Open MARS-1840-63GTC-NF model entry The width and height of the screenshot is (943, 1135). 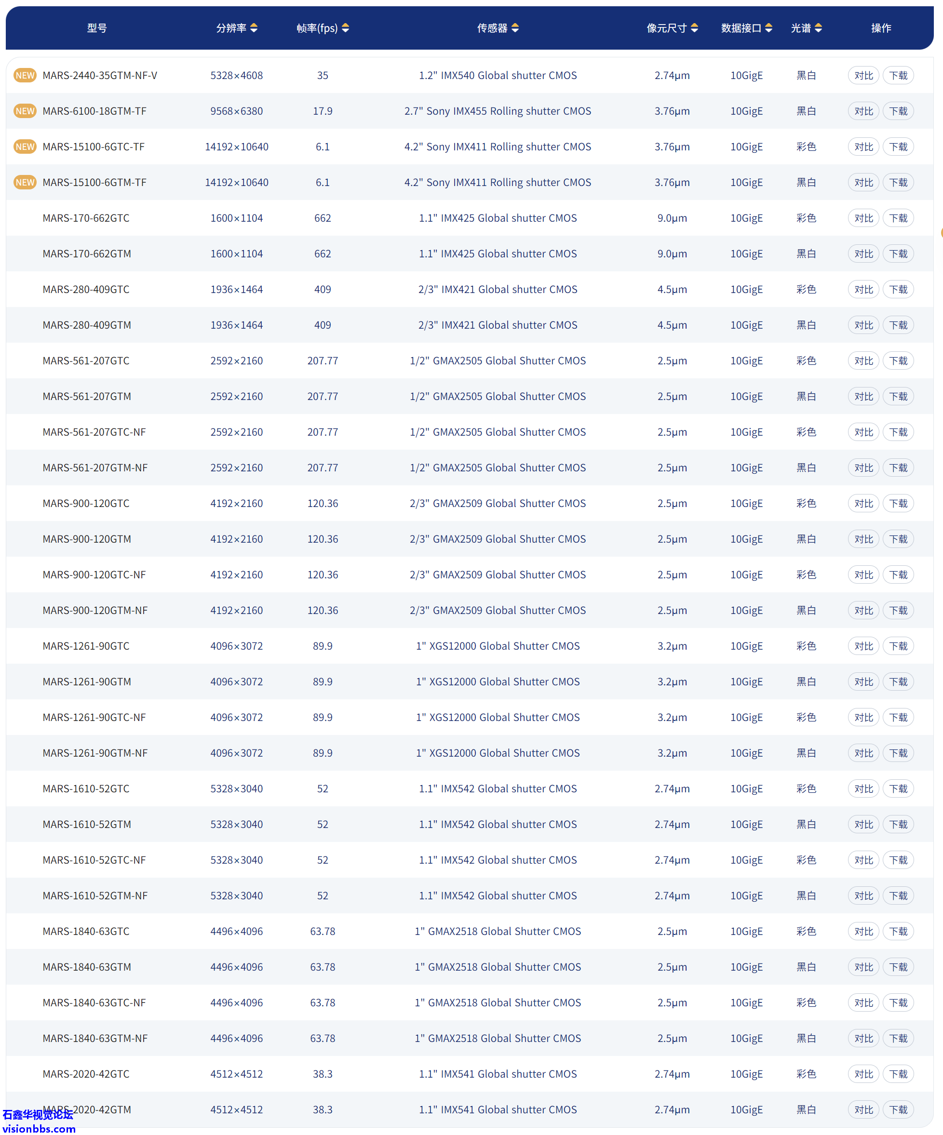coord(94,1002)
